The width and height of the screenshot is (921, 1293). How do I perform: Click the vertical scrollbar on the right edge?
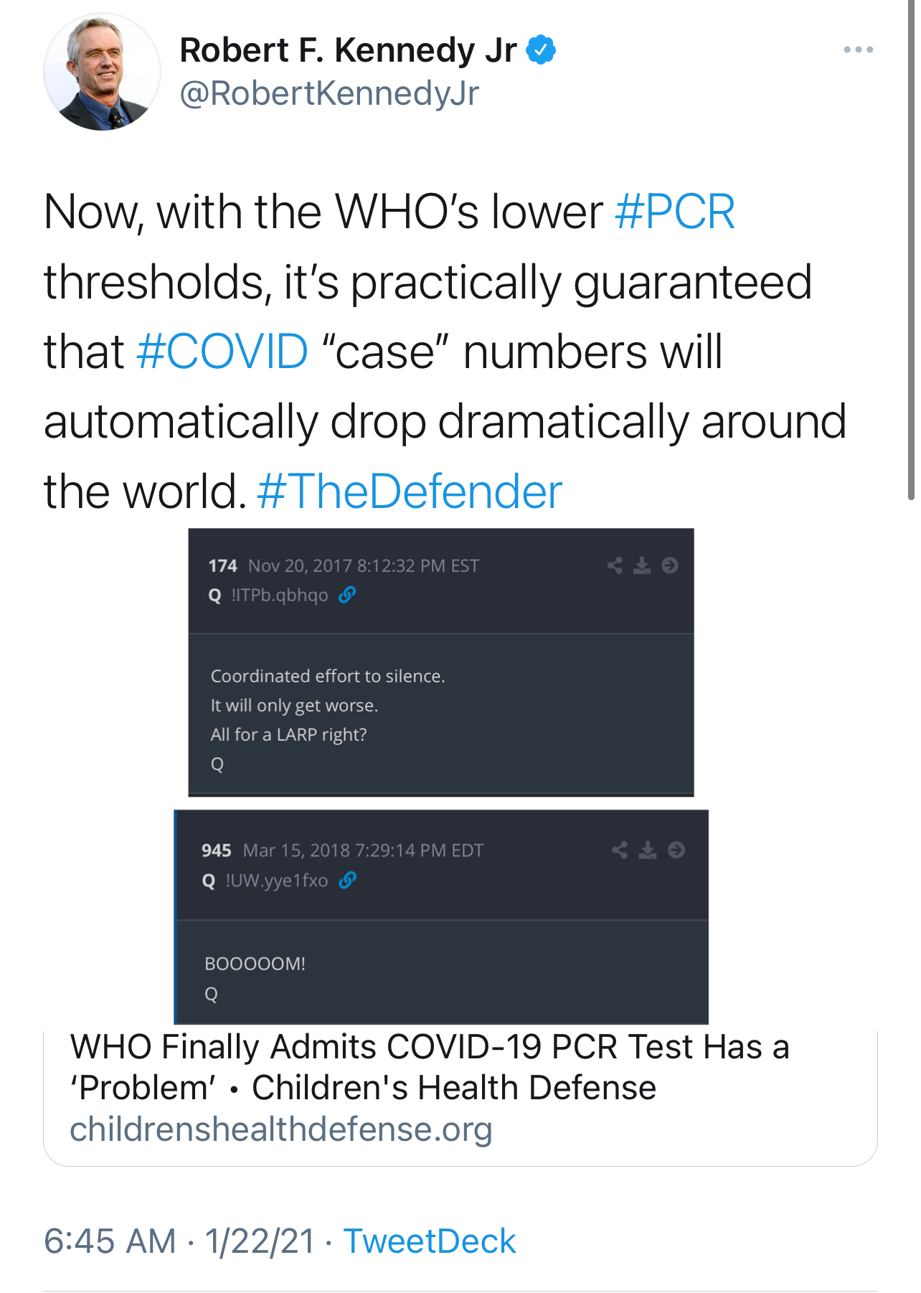point(911,251)
